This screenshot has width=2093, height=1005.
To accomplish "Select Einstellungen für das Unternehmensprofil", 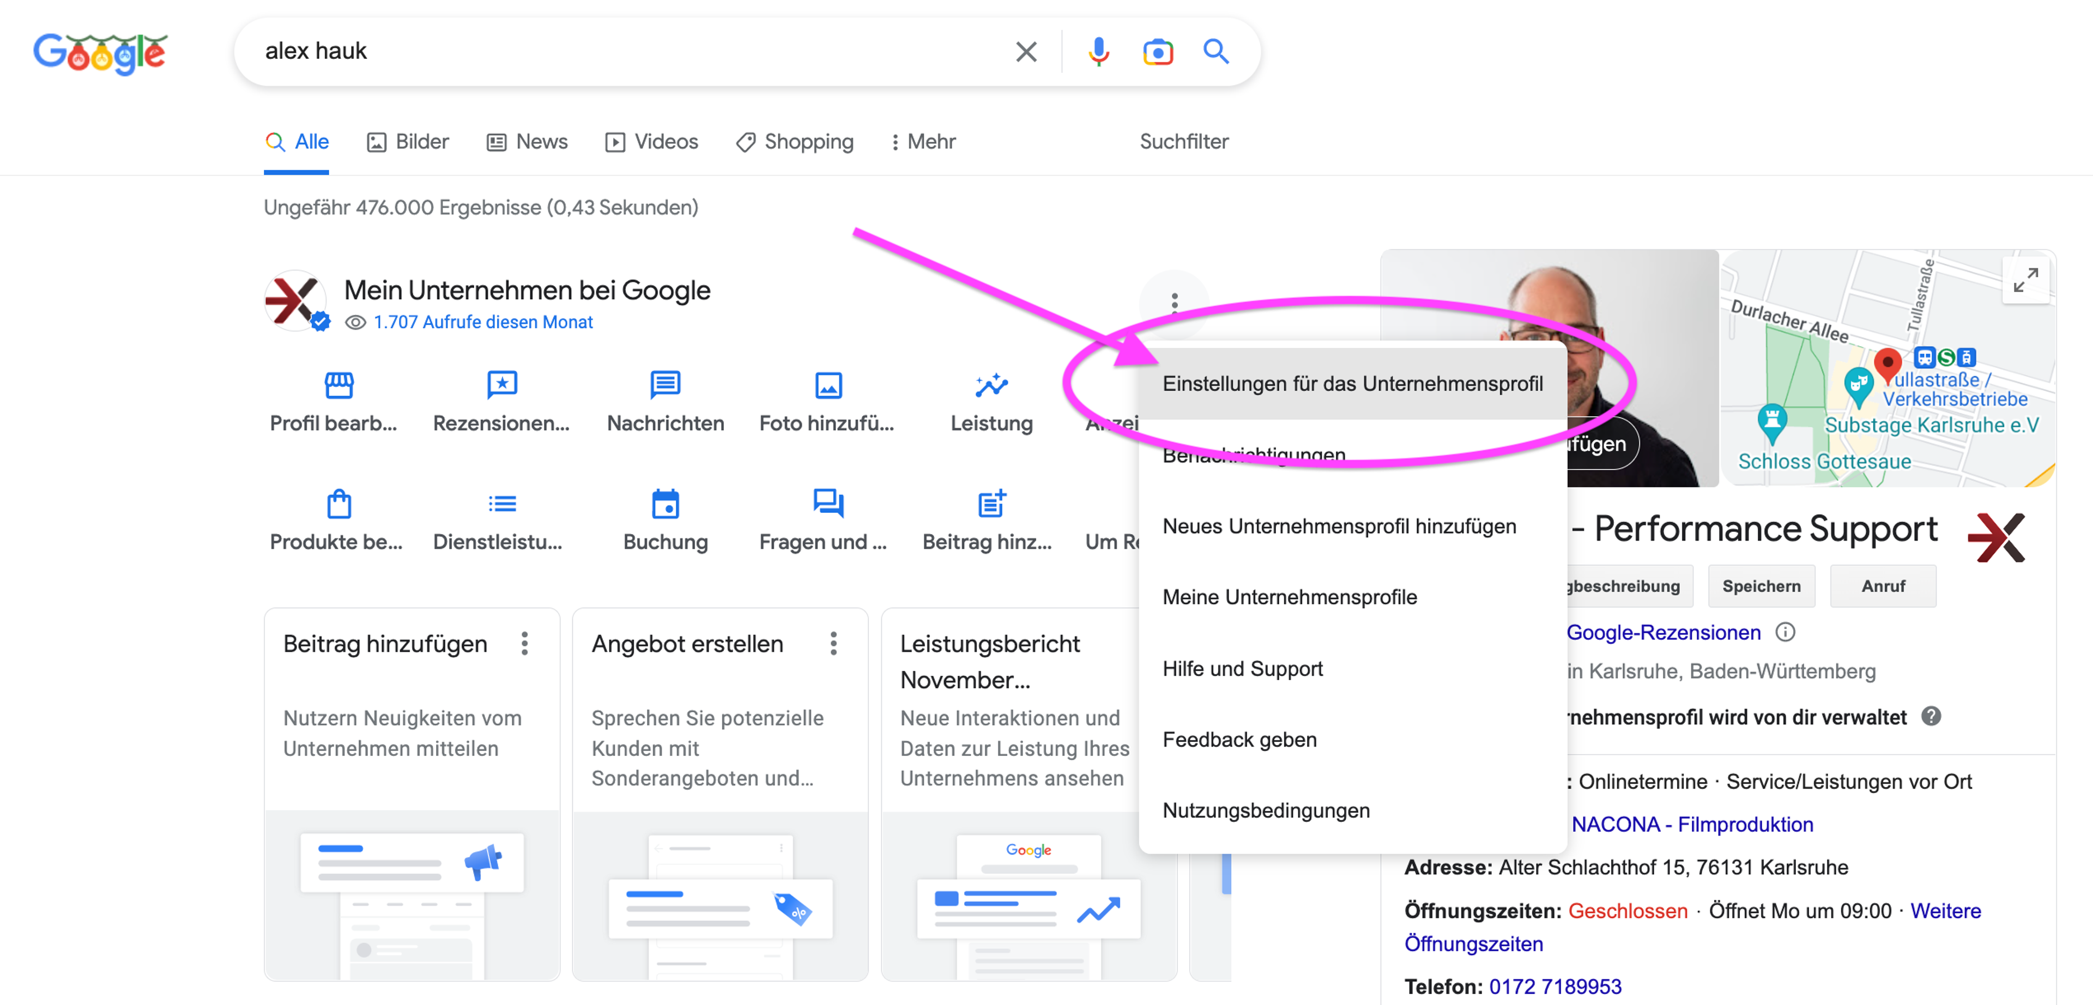I will (x=1352, y=384).
